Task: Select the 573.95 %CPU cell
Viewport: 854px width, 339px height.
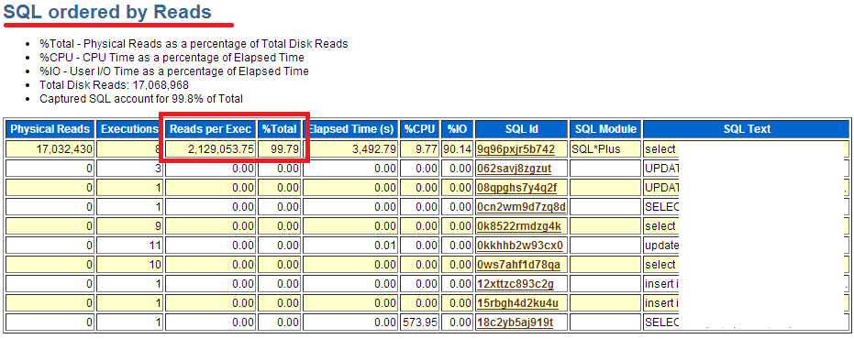Action: (x=420, y=323)
